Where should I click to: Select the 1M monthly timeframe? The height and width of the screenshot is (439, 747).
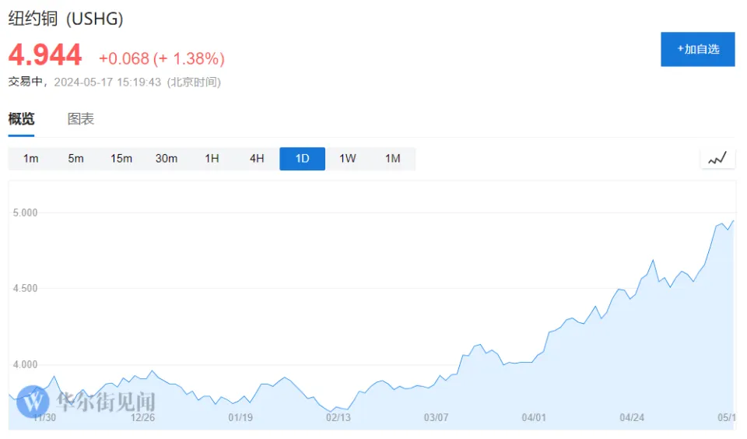(x=392, y=159)
